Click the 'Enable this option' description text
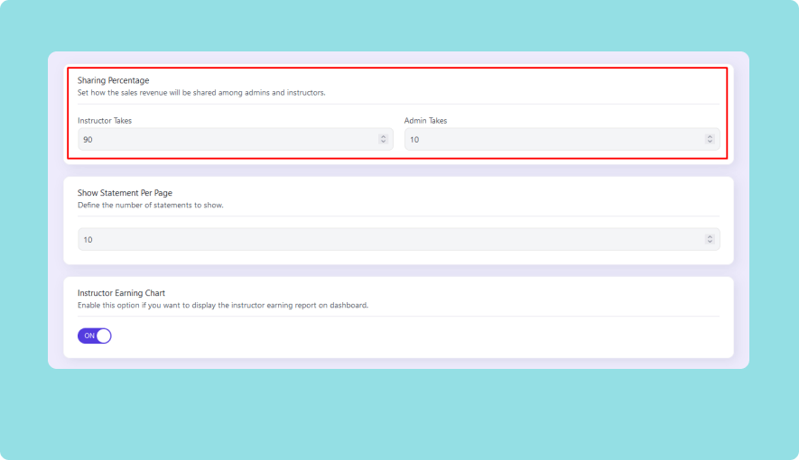The width and height of the screenshot is (799, 460). (222, 306)
